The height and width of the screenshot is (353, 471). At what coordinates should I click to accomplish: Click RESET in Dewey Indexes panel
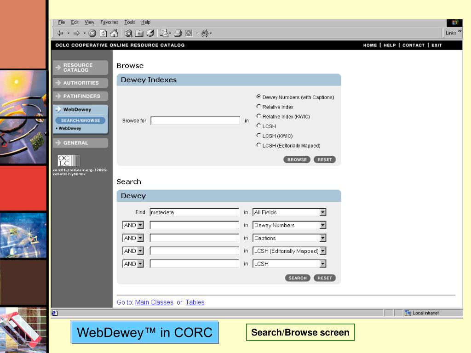[x=325, y=159]
